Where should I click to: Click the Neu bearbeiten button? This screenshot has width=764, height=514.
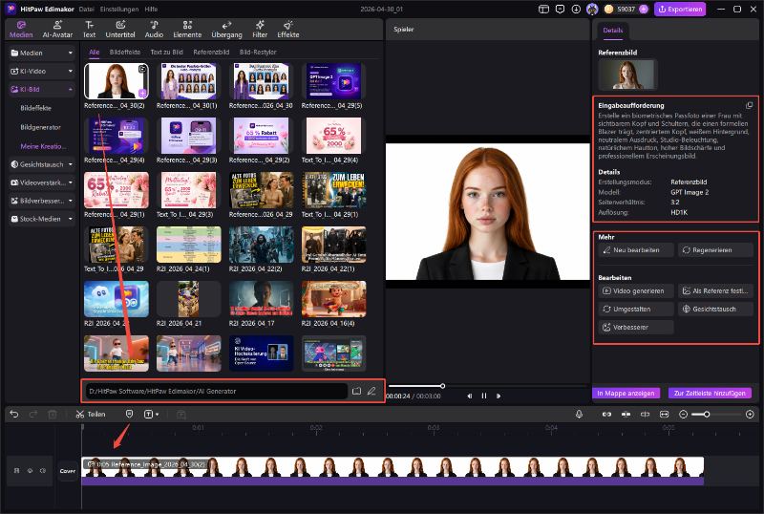point(636,249)
